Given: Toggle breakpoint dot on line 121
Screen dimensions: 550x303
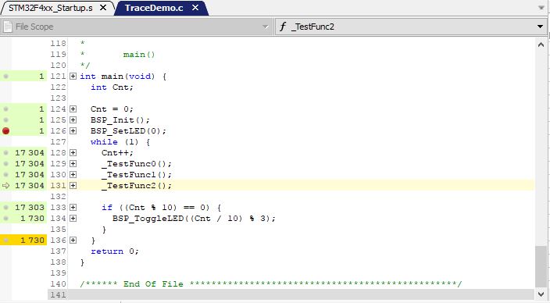Looking at the screenshot, I should click(x=5, y=76).
